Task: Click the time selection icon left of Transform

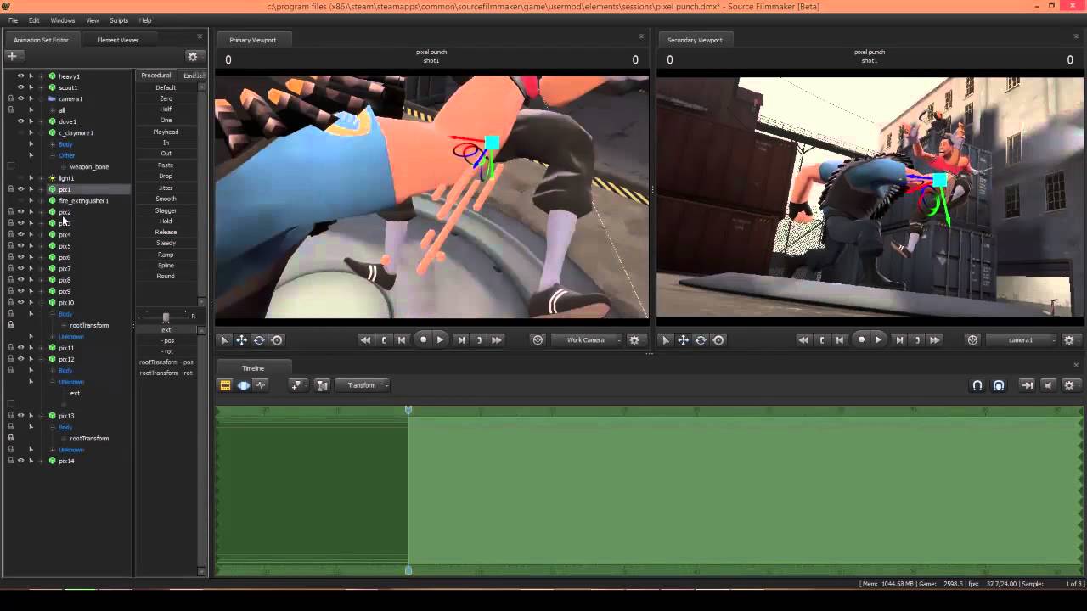Action: coord(322,385)
